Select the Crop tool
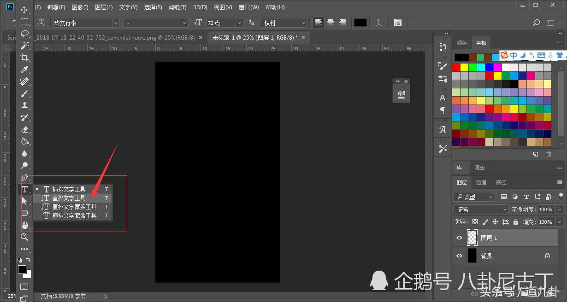 pyautogui.click(x=25, y=57)
